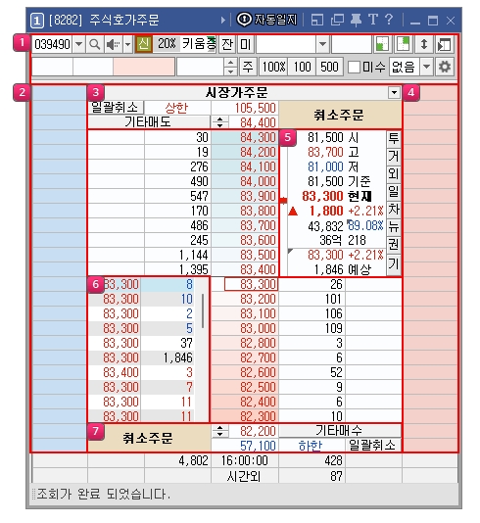The width and height of the screenshot is (480, 523).
Task: Click the up-down arrow resize icon
Action: click(423, 44)
